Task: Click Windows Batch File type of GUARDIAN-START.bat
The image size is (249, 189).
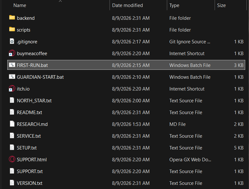Action: coord(190,77)
